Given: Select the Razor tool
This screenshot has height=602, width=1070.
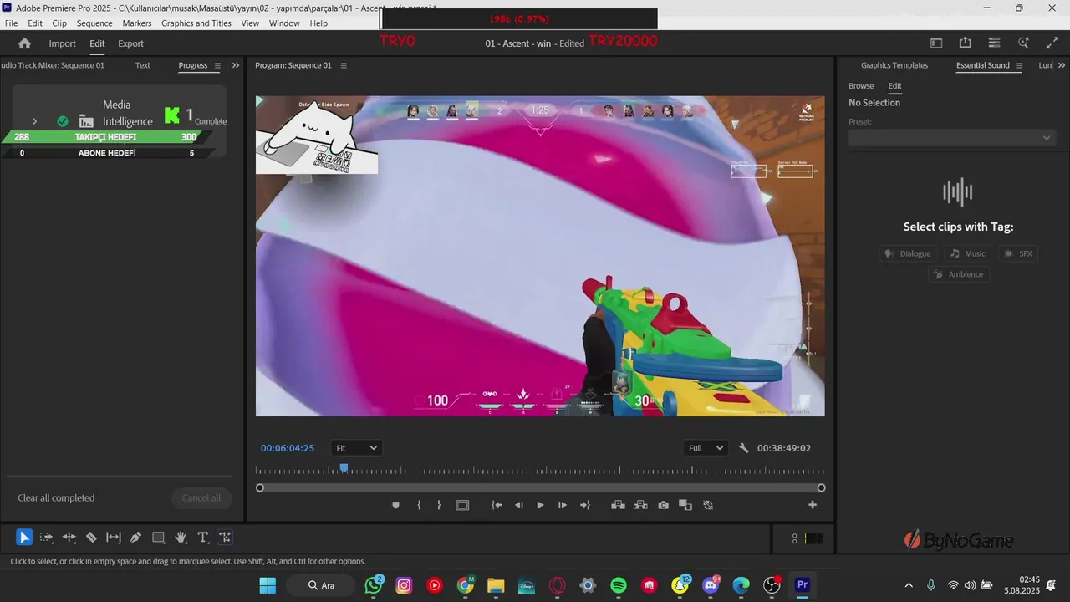Looking at the screenshot, I should tap(91, 538).
